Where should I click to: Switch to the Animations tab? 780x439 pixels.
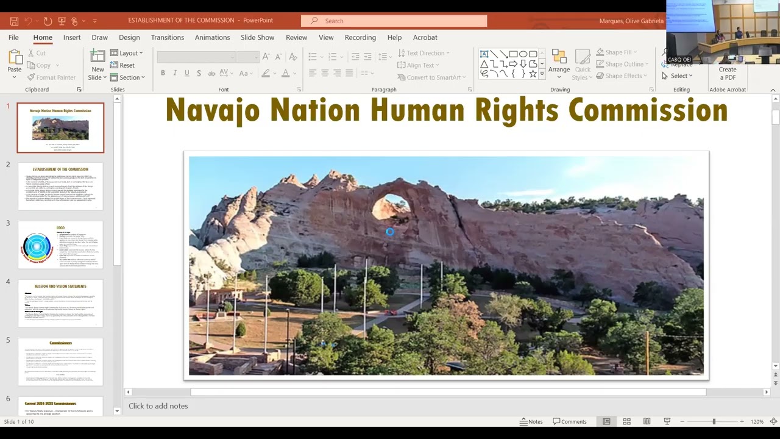tap(213, 37)
